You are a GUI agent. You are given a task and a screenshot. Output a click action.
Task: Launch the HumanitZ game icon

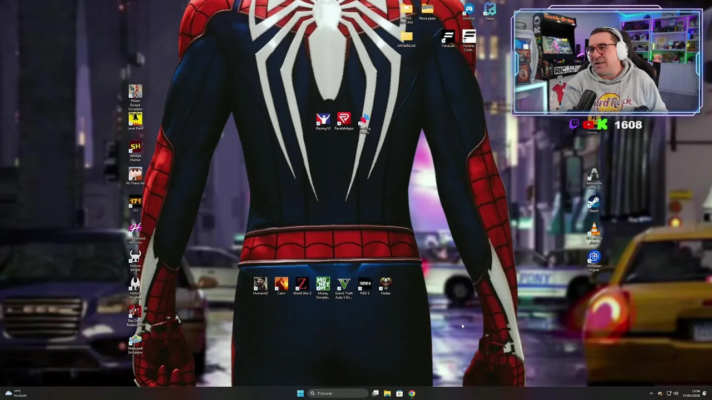click(260, 287)
